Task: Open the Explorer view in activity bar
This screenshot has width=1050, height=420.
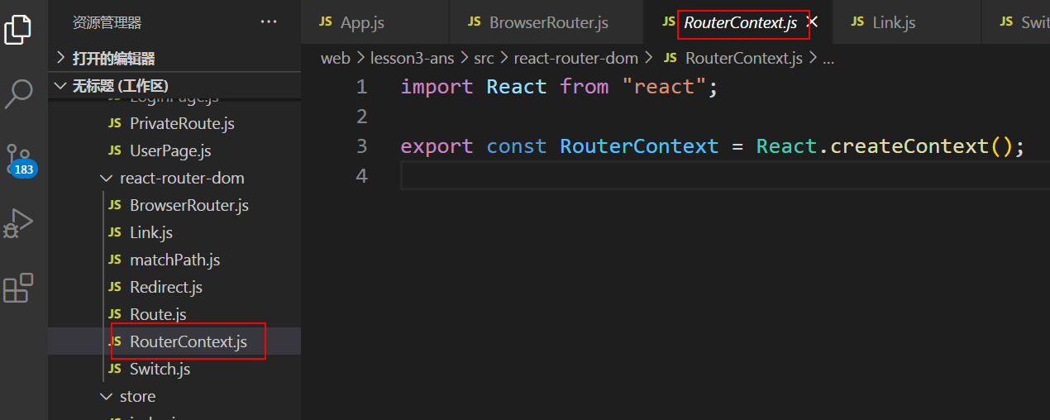Action: (18, 29)
